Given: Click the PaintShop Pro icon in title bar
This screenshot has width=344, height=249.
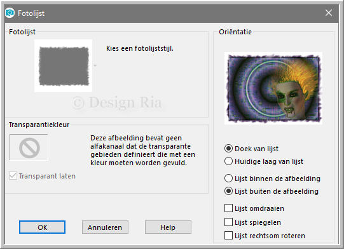Looking at the screenshot, I should [x=10, y=13].
